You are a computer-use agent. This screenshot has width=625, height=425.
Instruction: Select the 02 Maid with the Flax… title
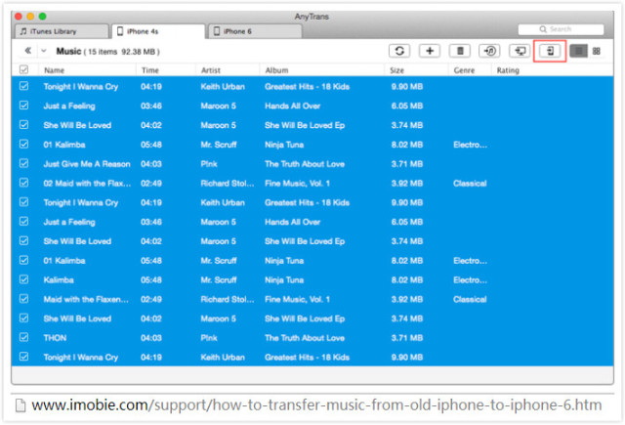87,183
